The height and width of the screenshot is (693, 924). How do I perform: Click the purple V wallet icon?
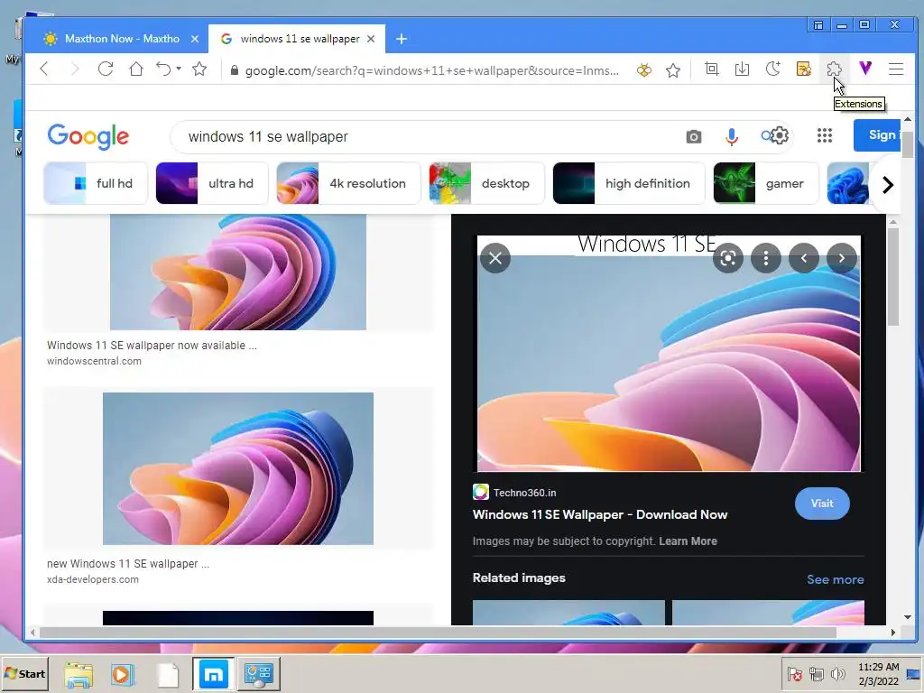pos(865,69)
